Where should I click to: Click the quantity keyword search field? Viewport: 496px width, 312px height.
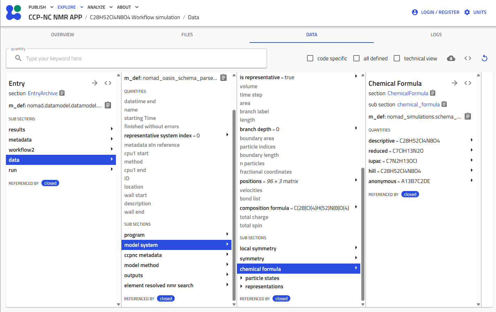pos(136,58)
